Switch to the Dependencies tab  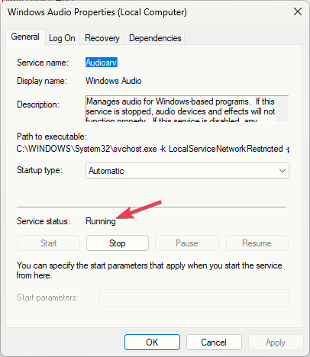coord(155,38)
